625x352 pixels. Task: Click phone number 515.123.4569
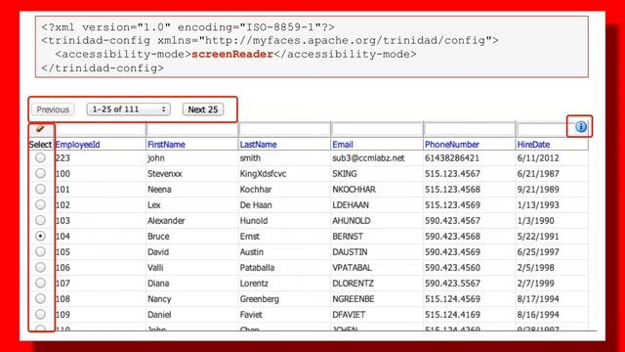[x=452, y=205]
